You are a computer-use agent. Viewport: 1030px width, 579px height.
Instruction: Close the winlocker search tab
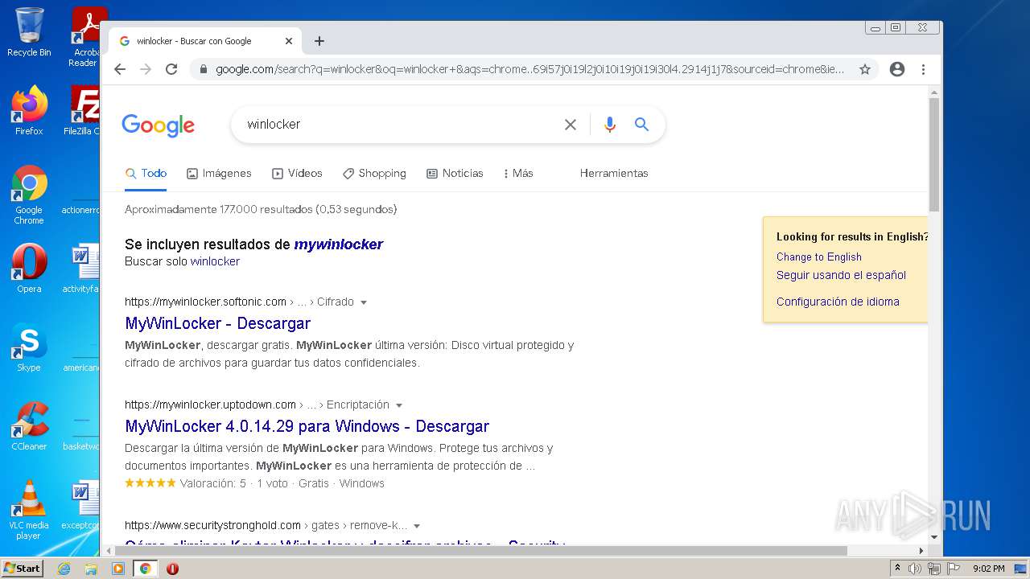pos(289,41)
